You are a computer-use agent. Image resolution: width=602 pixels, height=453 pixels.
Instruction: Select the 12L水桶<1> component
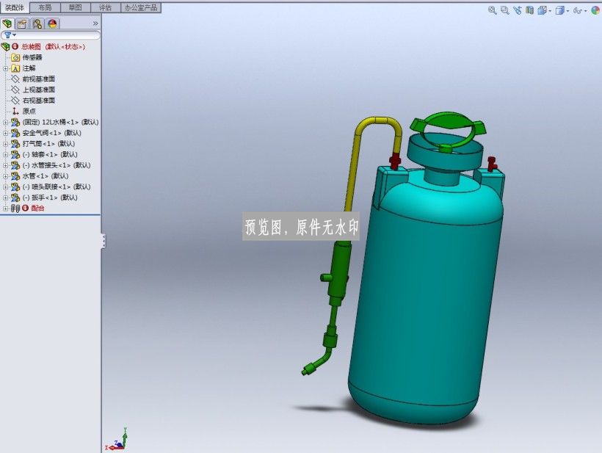tap(60, 122)
